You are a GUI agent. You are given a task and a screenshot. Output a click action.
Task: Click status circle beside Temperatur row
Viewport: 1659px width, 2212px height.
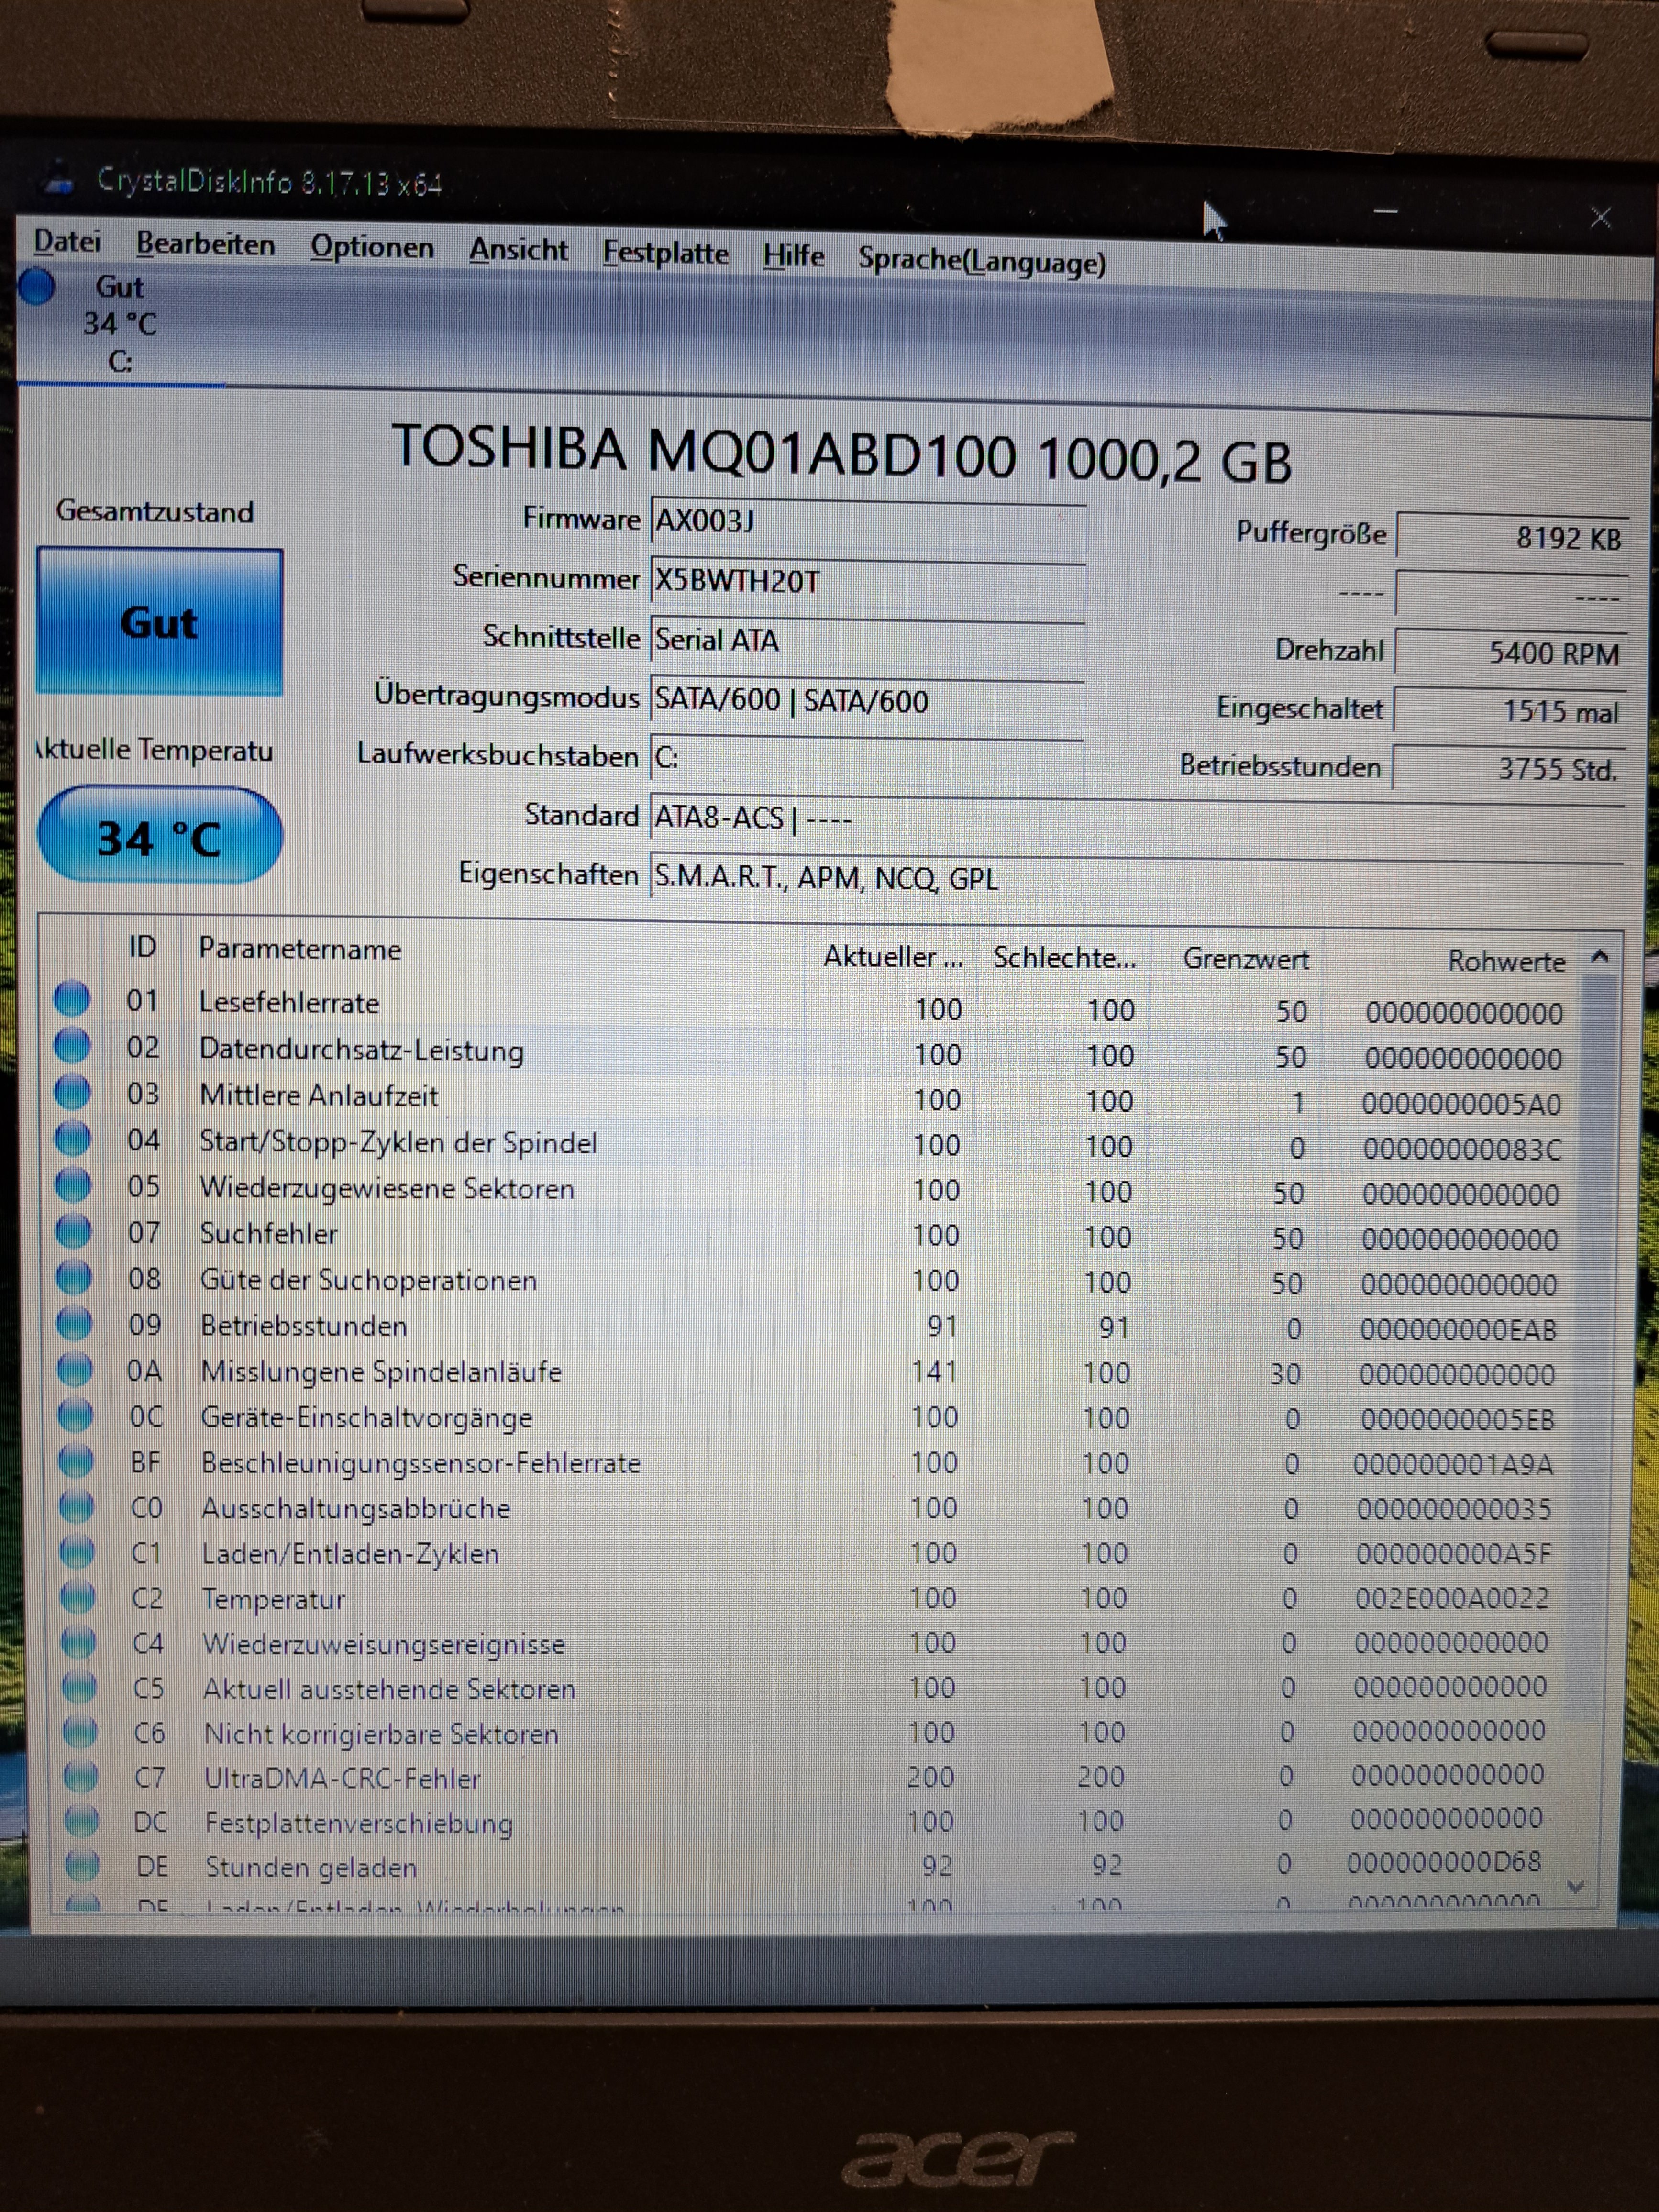click(78, 1596)
